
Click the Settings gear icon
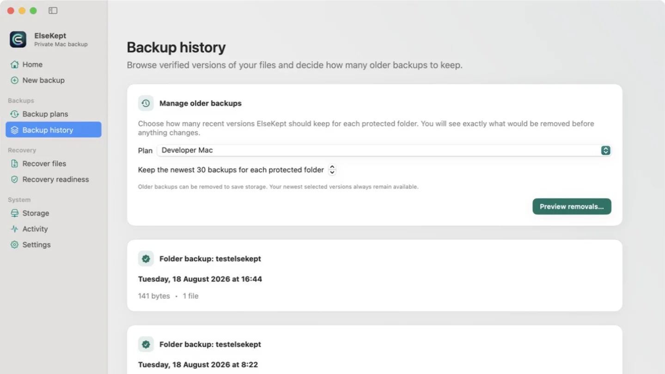click(15, 245)
